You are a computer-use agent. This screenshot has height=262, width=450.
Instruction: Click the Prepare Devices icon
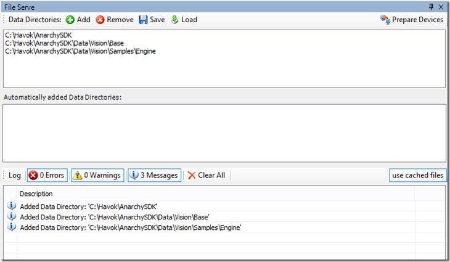click(x=385, y=20)
